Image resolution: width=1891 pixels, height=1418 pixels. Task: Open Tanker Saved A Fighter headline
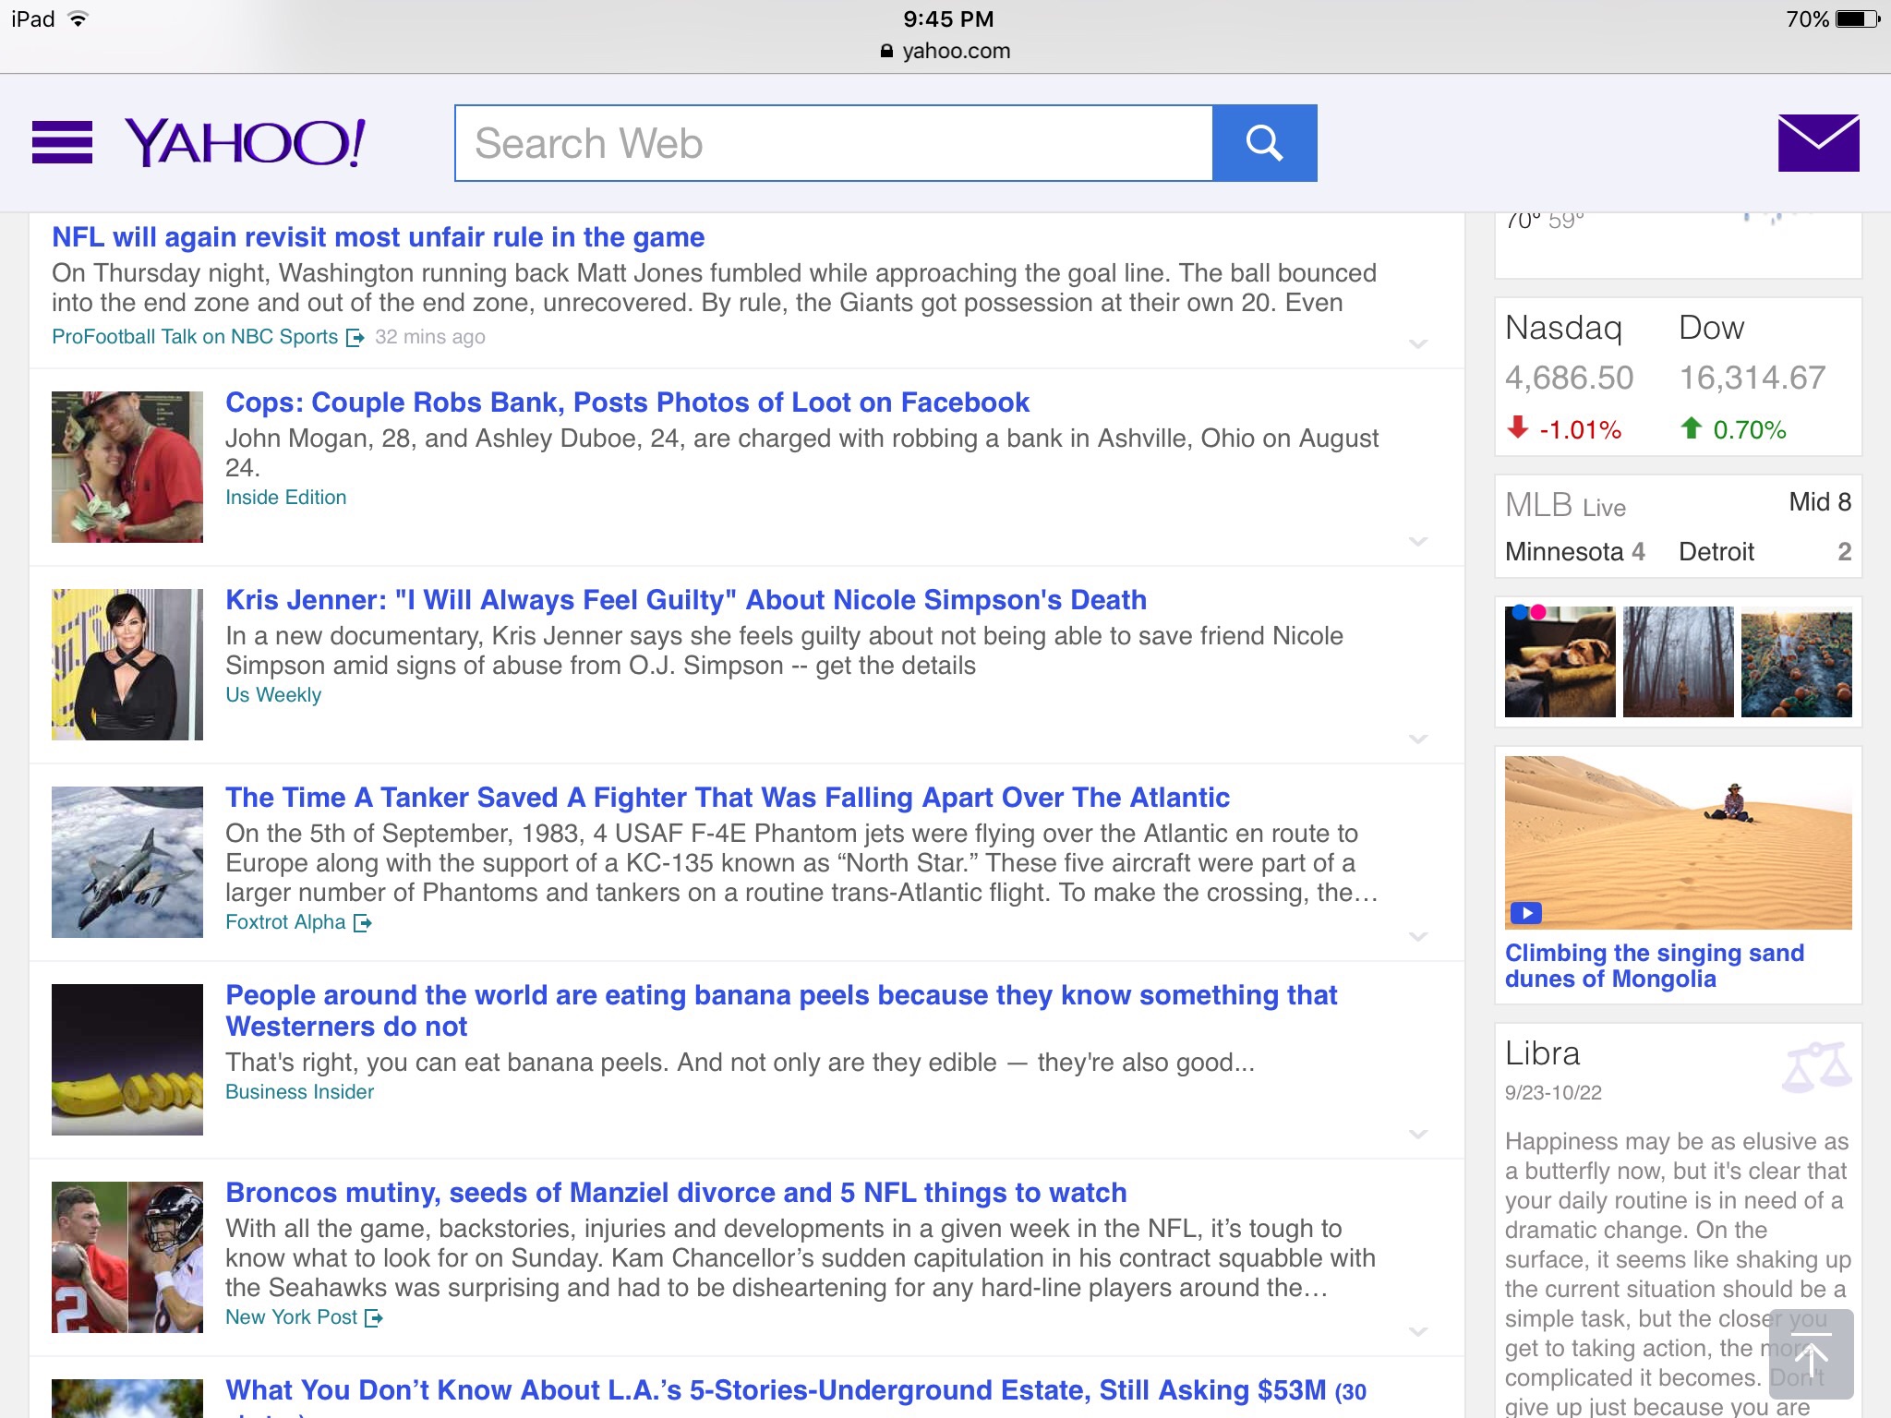(x=728, y=798)
